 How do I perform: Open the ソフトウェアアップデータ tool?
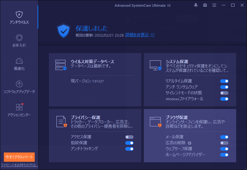pos(19,88)
